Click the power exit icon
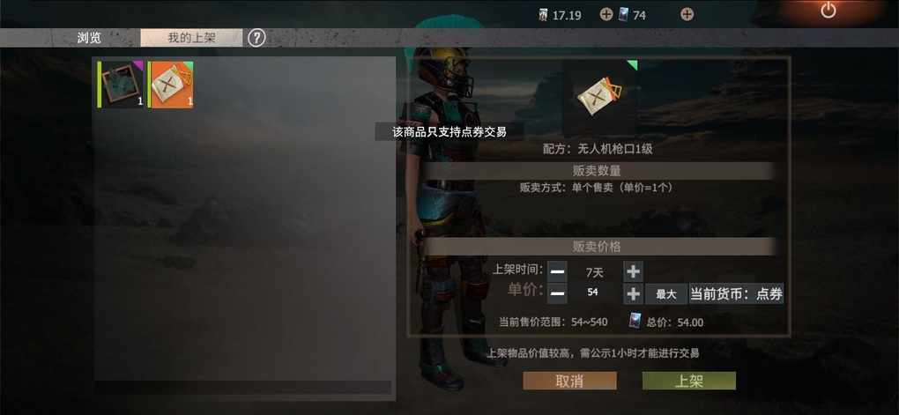Image resolution: width=899 pixels, height=415 pixels. (828, 11)
